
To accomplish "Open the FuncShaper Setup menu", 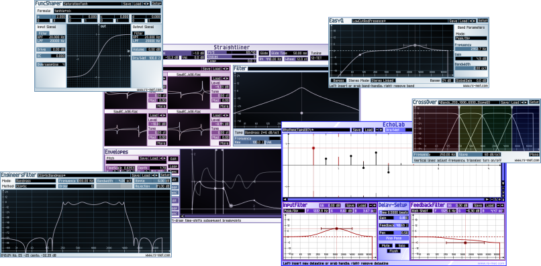I will pos(156,4).
